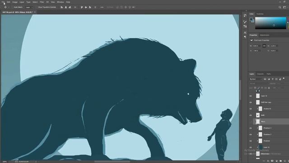Filter layers by shape layers icon
The image size is (289, 163).
coord(276,79)
